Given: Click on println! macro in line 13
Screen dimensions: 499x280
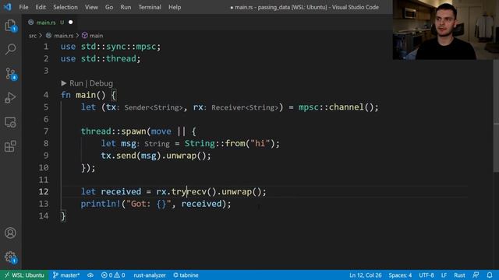Looking at the screenshot, I should (x=101, y=204).
